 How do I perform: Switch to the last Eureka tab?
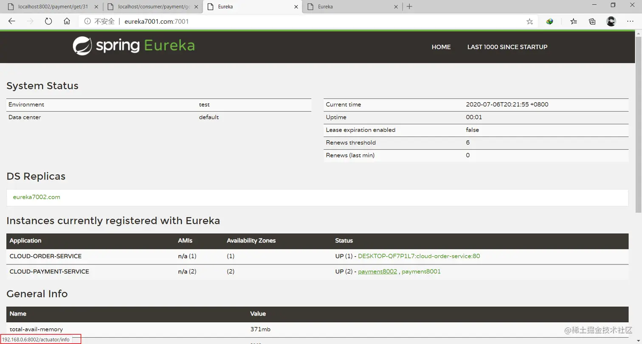tap(352, 7)
